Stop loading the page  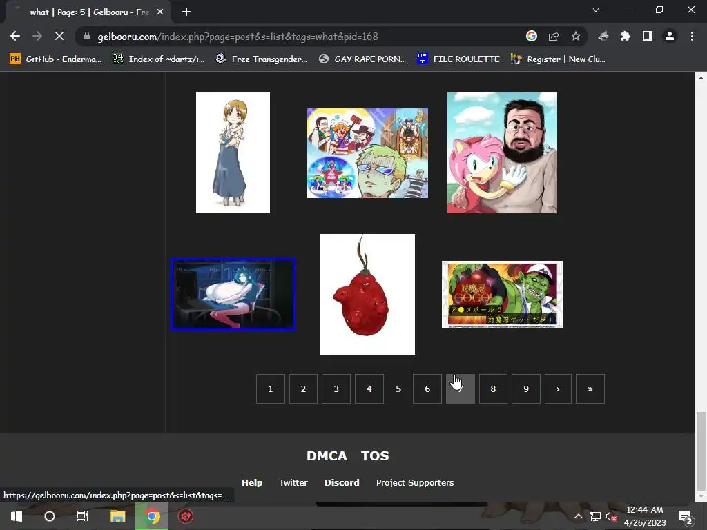(x=59, y=36)
